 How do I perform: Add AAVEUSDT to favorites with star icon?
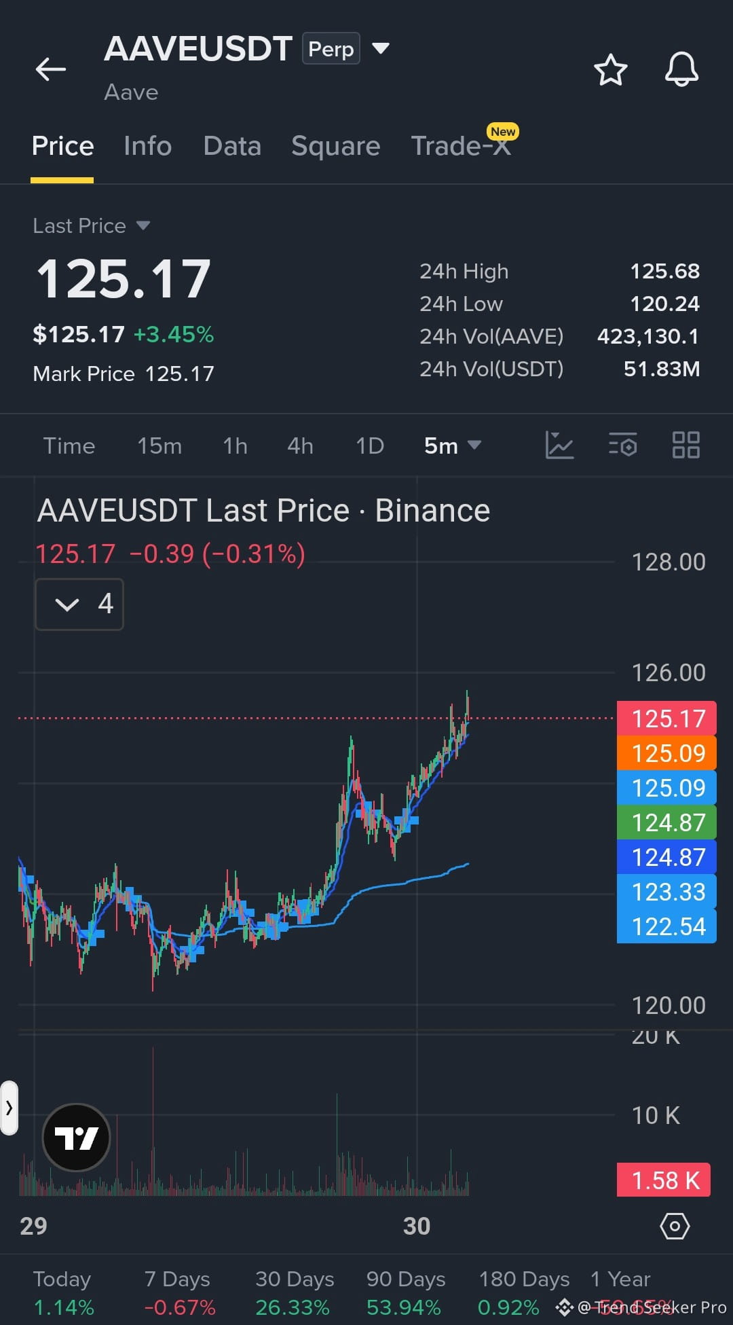tap(610, 69)
